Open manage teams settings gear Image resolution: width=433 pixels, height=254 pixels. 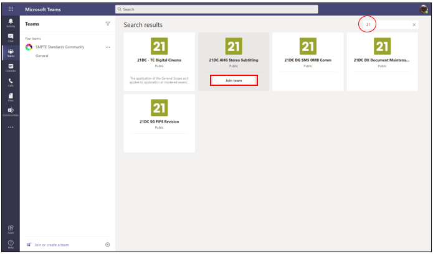click(108, 245)
